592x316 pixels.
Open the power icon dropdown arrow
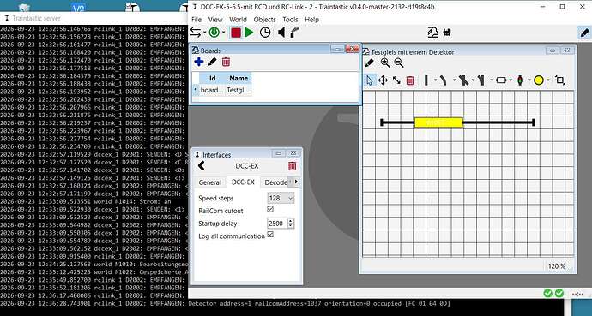(x=223, y=33)
